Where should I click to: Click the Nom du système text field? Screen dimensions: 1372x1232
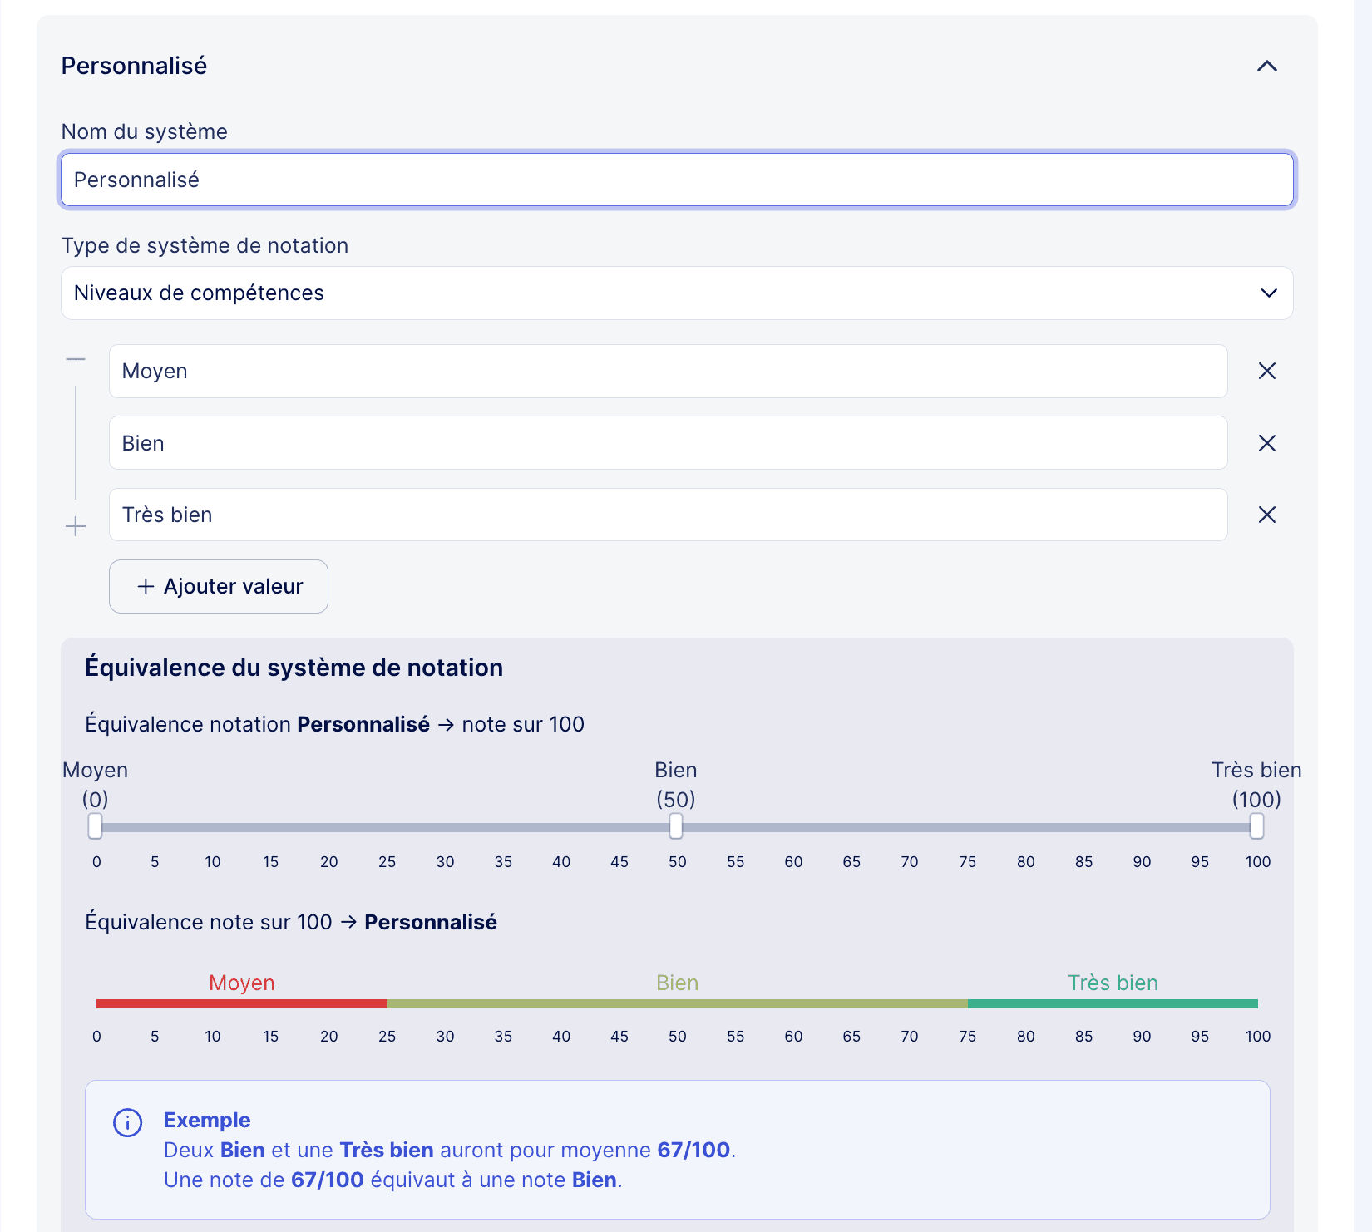click(x=677, y=180)
